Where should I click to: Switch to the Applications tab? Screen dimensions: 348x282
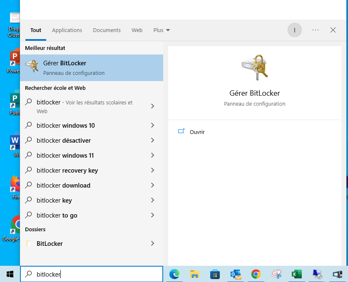click(x=67, y=30)
